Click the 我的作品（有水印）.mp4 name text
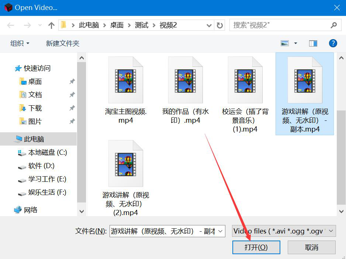The width and height of the screenshot is (346, 259). [185, 116]
